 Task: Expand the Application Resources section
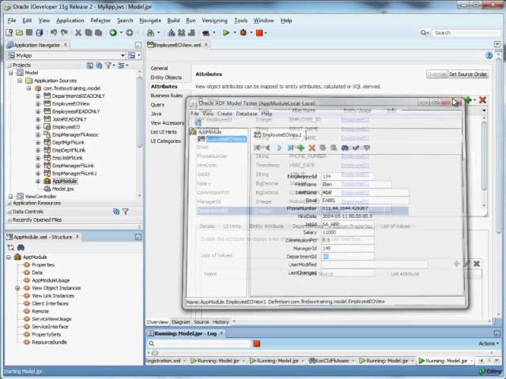9,203
